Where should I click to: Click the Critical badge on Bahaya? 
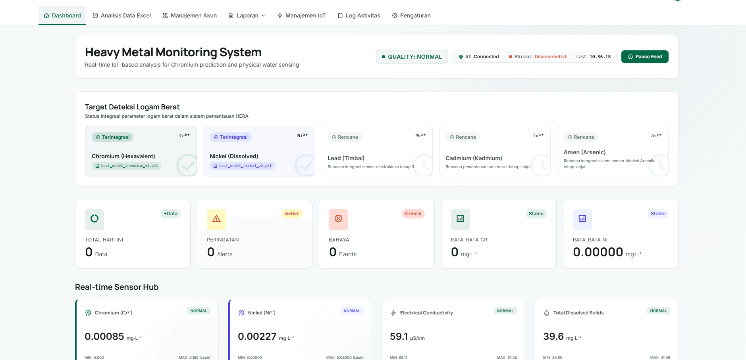pyautogui.click(x=413, y=214)
